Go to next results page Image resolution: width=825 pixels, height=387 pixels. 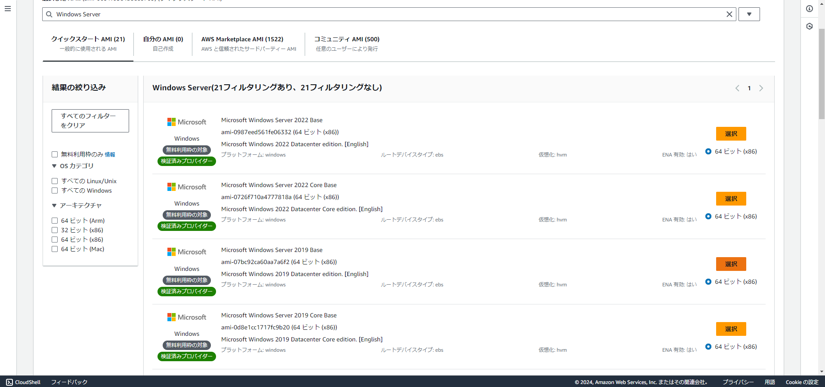(x=761, y=88)
